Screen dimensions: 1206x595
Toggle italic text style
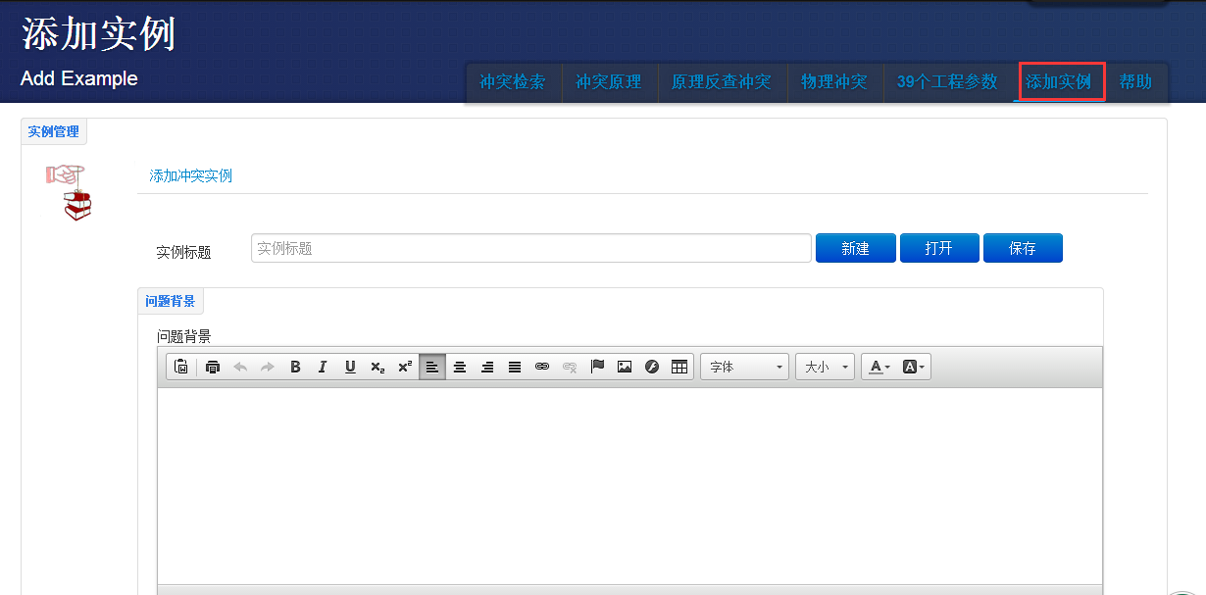point(323,367)
